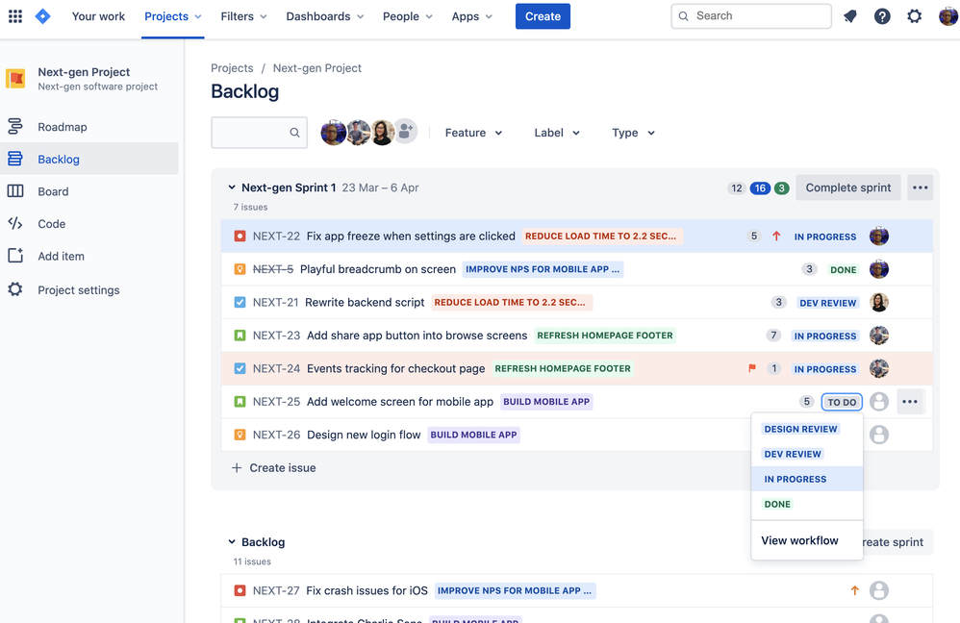
Task: Open profile avatar in top bar
Action: pos(948,16)
